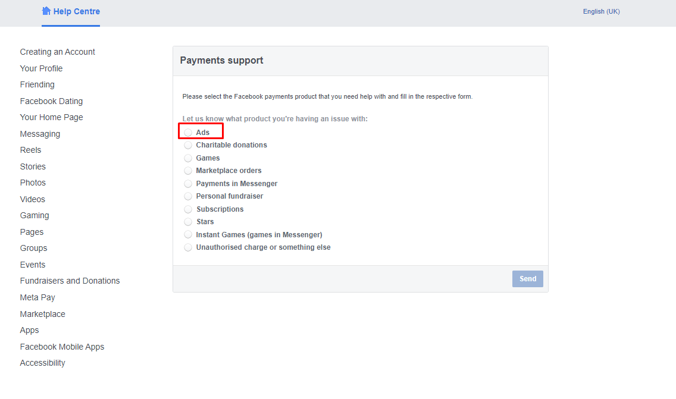This screenshot has height=399, width=676.
Task: Open the Messaging help section
Action: (x=40, y=134)
